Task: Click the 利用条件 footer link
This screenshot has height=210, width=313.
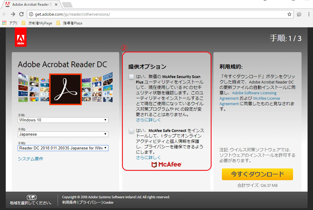Action: (x=69, y=202)
